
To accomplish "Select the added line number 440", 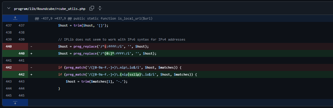I will [x=21, y=53].
